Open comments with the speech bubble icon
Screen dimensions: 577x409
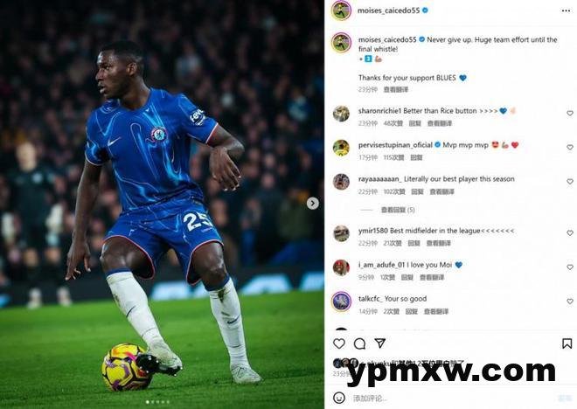(x=359, y=344)
